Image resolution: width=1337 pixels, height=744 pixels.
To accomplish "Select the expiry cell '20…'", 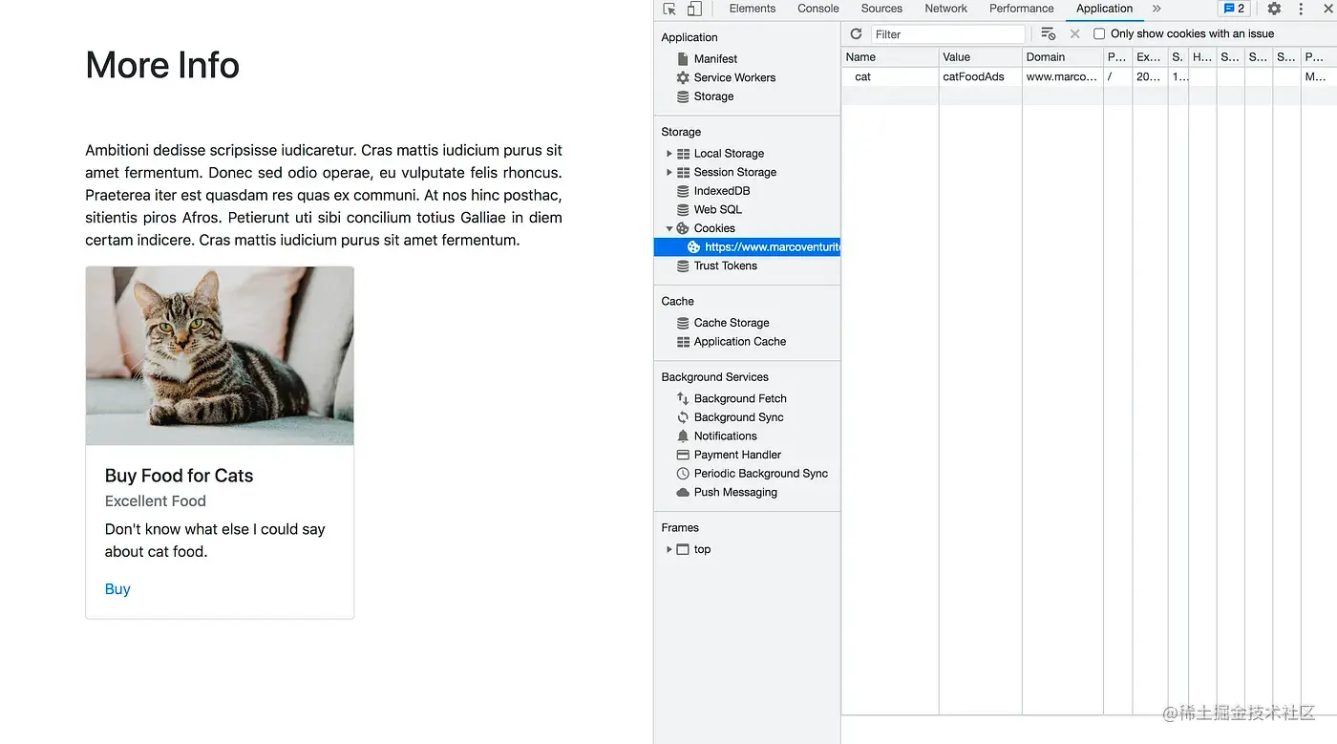I will click(x=1150, y=76).
